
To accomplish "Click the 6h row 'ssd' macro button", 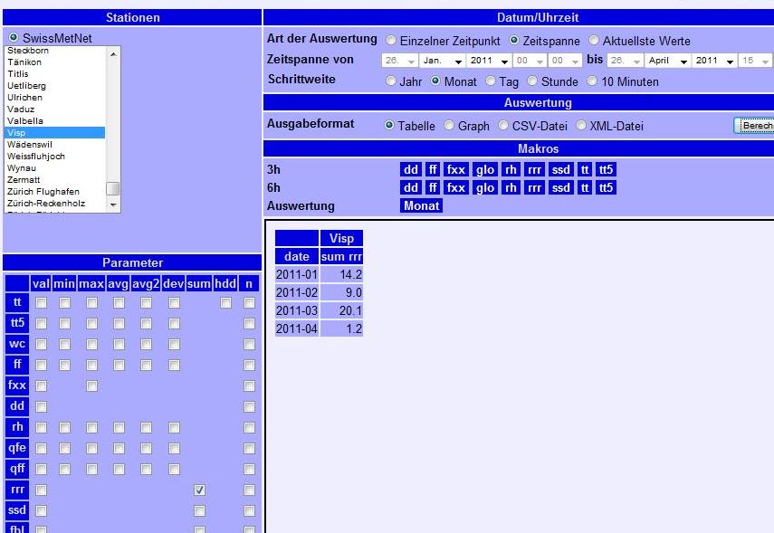I will (x=561, y=187).
